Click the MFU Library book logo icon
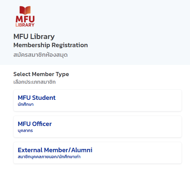The image size is (190, 171). (25, 11)
